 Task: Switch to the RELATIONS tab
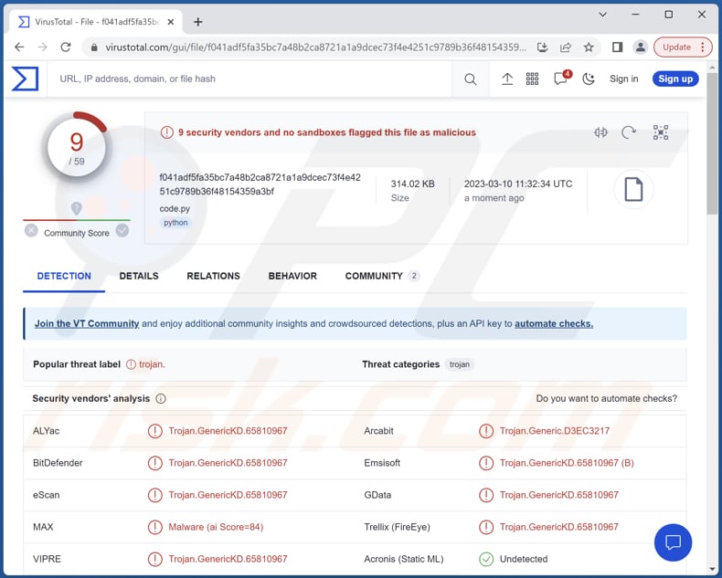pyautogui.click(x=213, y=276)
